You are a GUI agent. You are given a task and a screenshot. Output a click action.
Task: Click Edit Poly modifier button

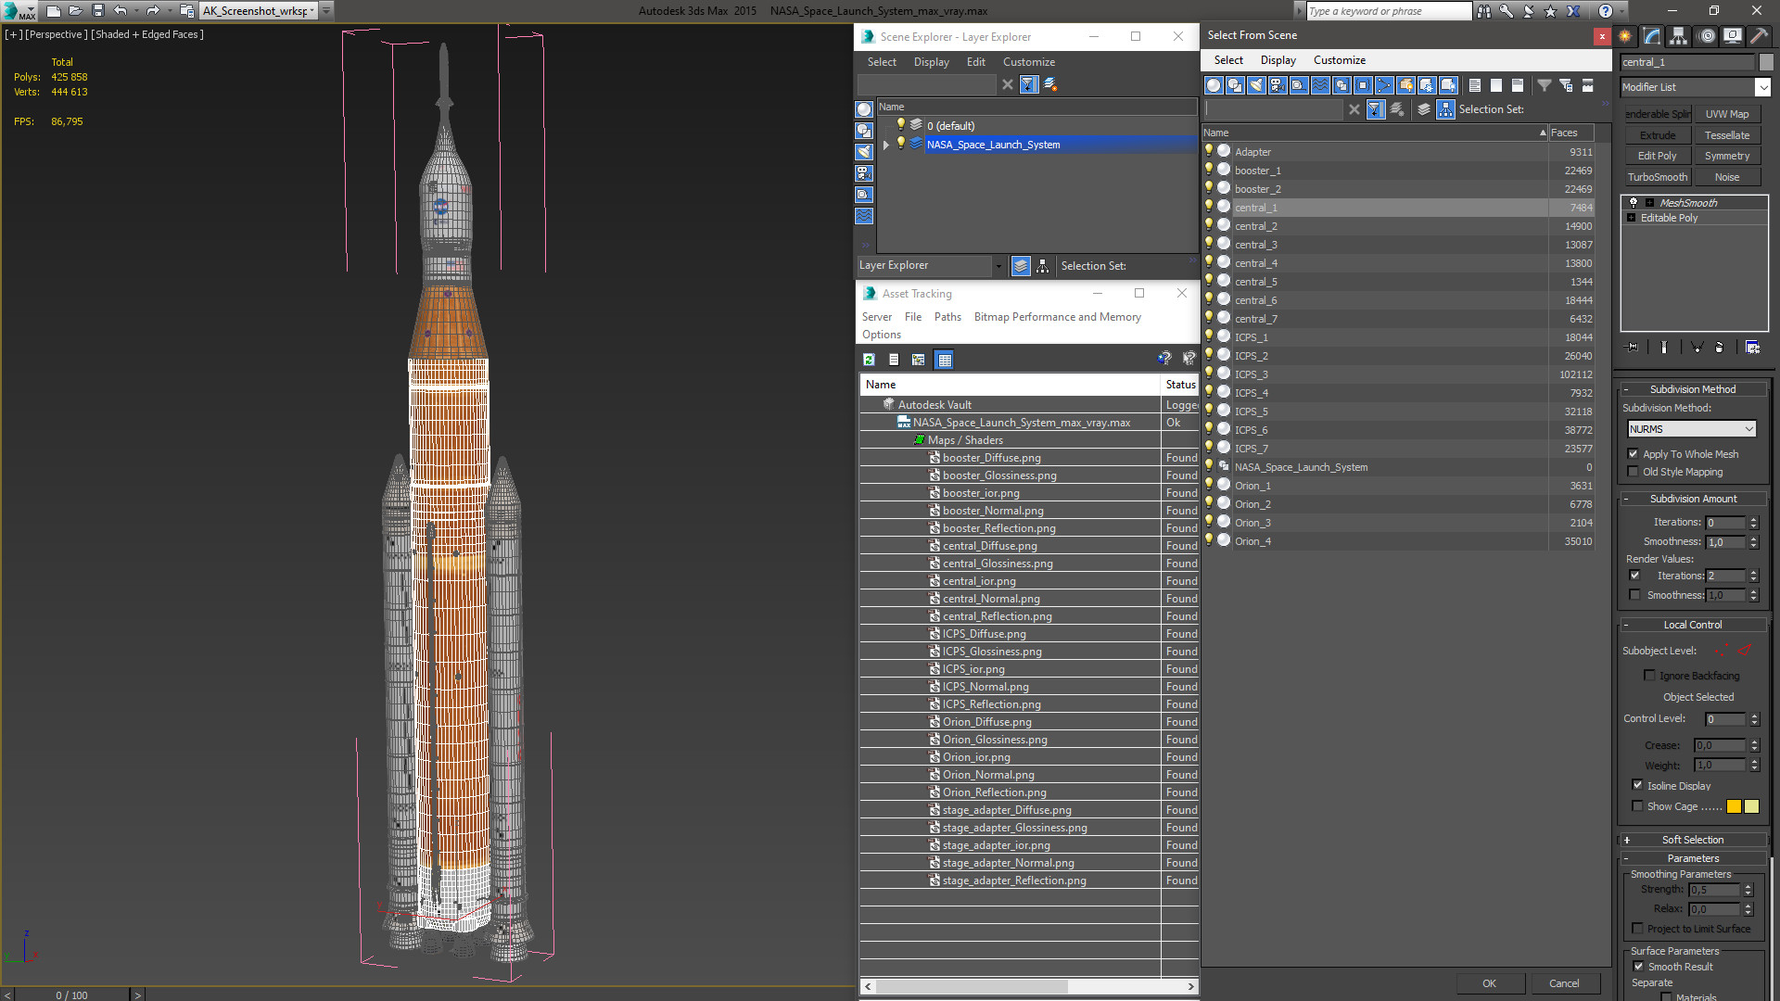[1657, 156]
